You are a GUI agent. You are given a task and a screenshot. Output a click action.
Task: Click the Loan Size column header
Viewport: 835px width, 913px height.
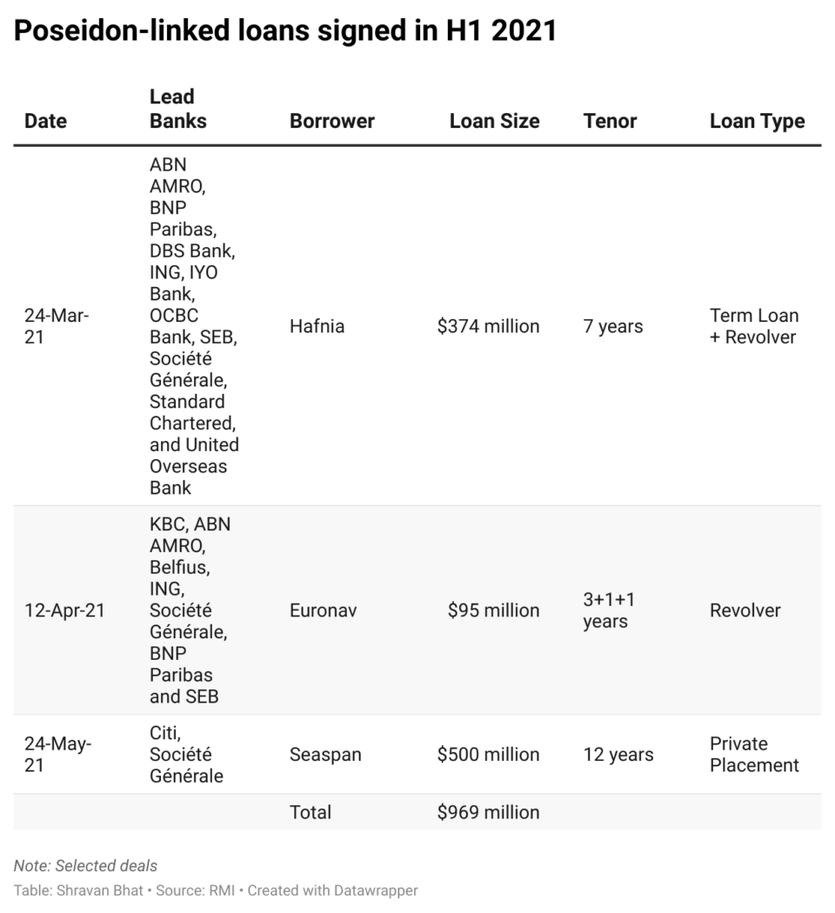click(494, 121)
